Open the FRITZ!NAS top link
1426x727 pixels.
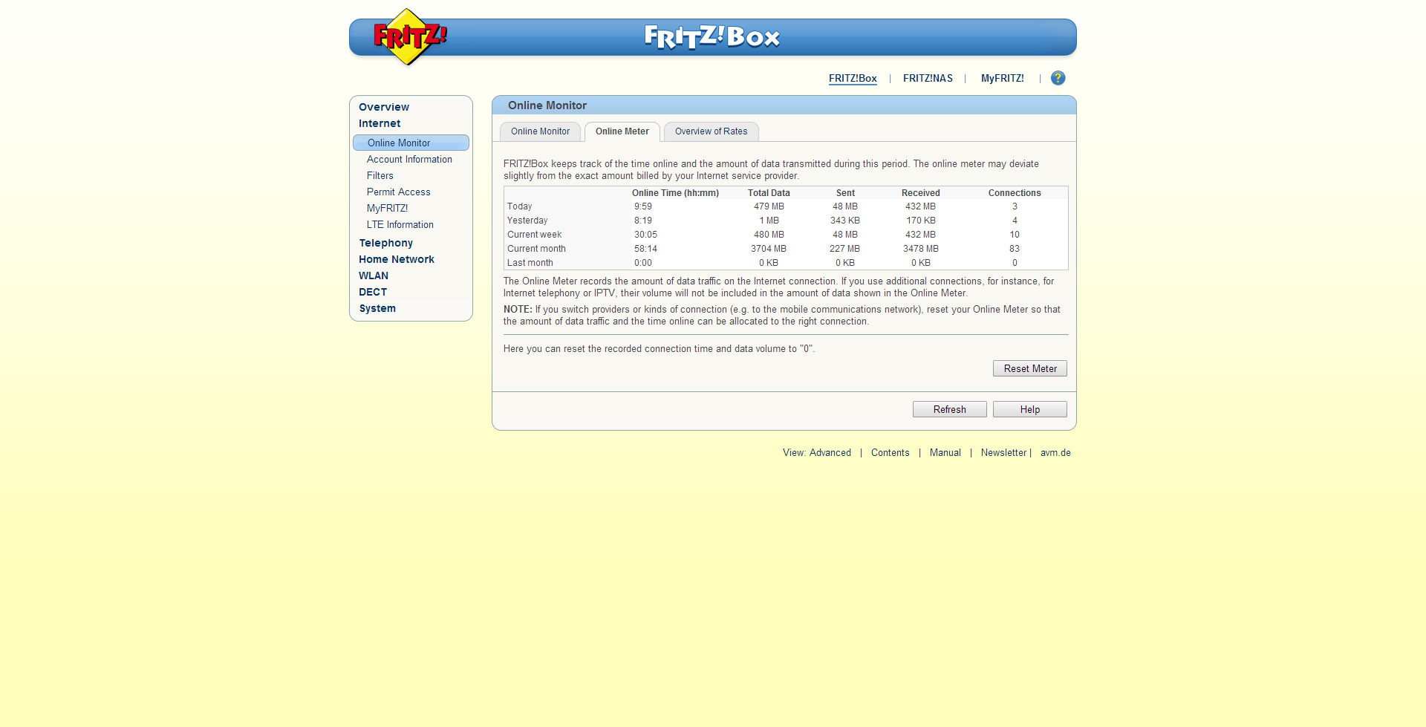click(x=928, y=78)
